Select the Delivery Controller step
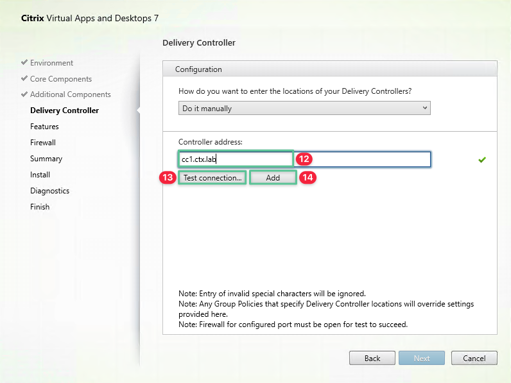The image size is (511, 383). click(65, 111)
